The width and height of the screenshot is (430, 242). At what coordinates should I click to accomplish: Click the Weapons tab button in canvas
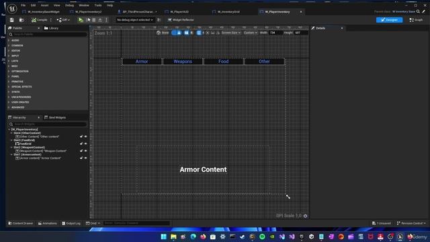(x=183, y=61)
